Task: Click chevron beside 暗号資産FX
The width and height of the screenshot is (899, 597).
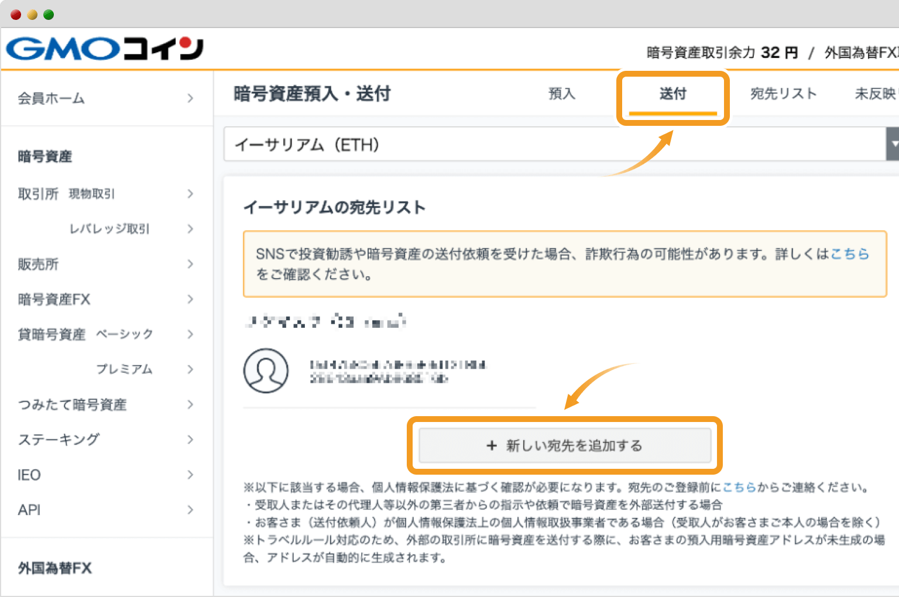Action: click(190, 299)
